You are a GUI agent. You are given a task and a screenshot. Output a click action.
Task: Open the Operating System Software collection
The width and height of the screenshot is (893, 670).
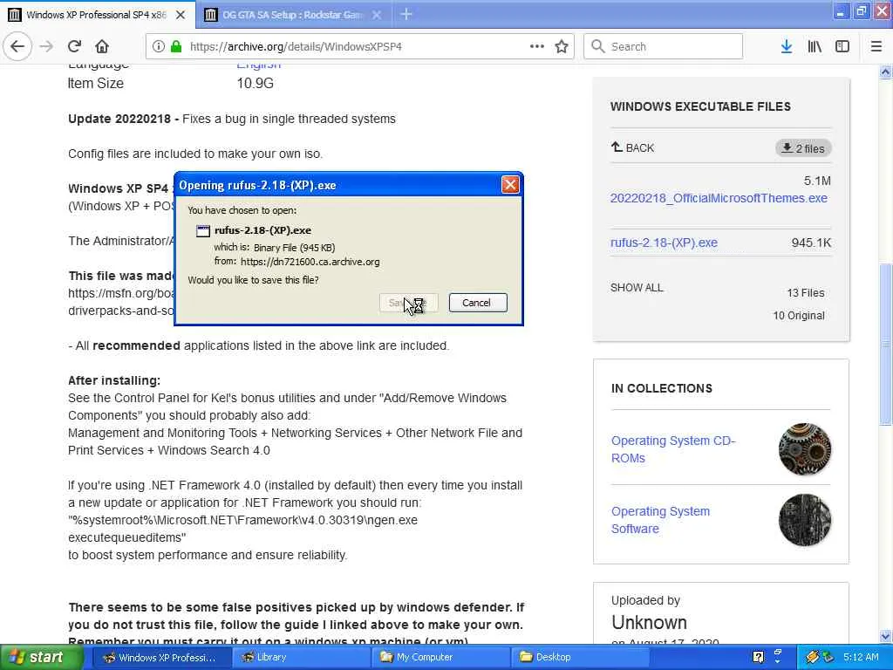[x=661, y=520]
